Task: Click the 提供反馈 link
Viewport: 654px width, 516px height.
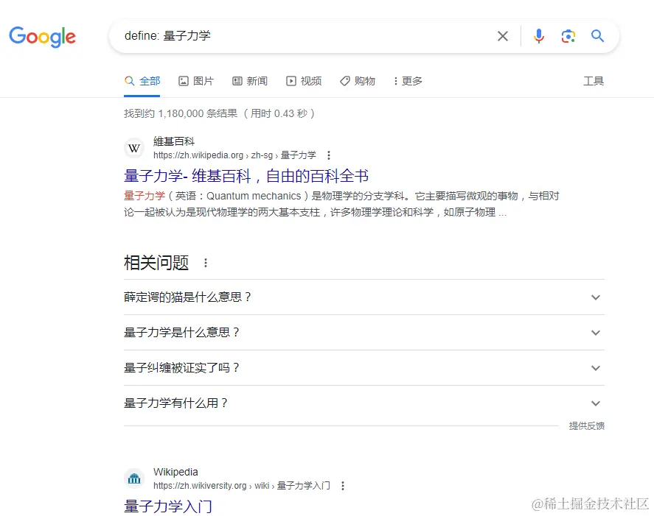Action: click(586, 425)
